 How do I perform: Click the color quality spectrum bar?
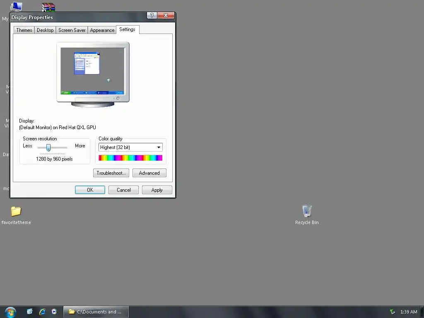(x=130, y=158)
